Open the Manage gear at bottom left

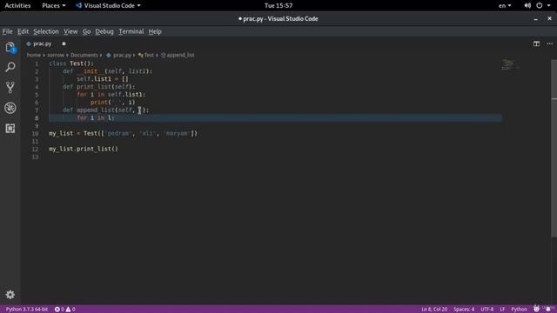(x=10, y=295)
